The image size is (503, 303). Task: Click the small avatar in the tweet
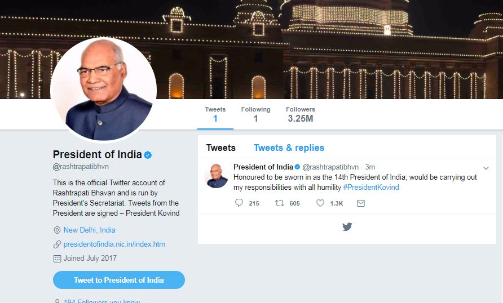point(217,176)
